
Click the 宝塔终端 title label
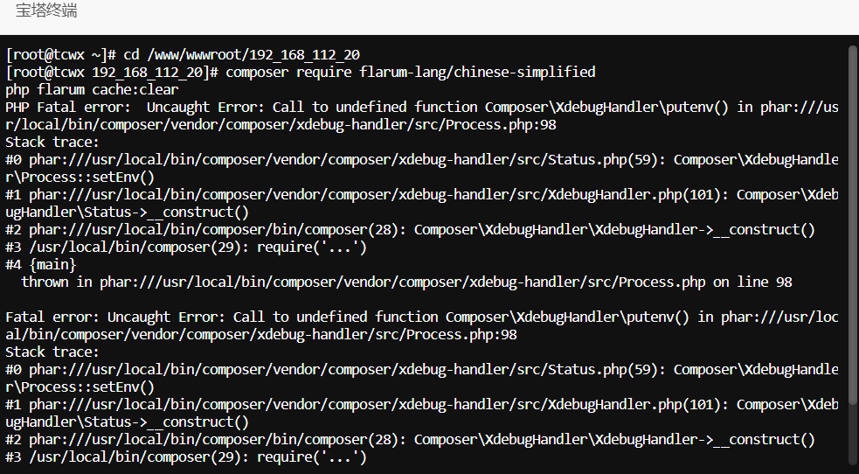tap(46, 10)
